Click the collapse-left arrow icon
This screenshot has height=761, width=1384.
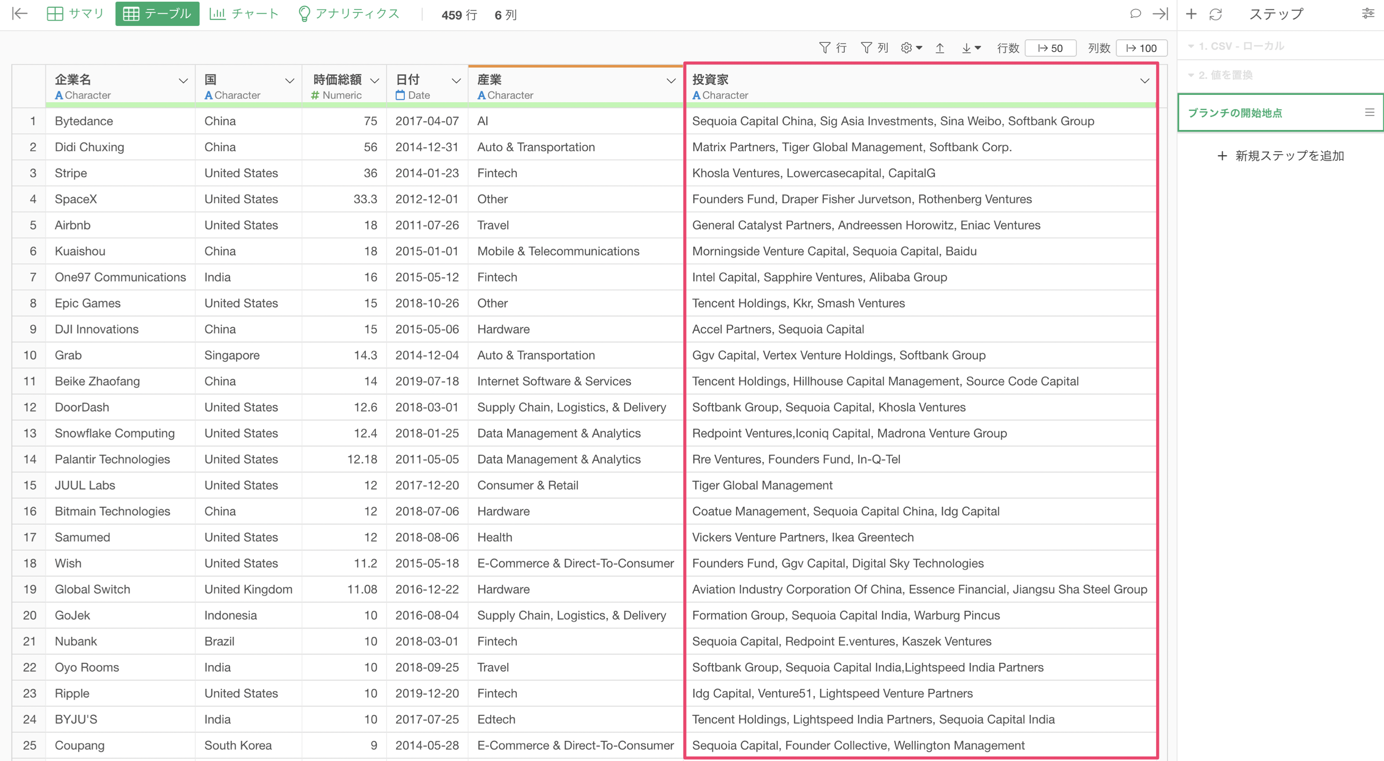coord(20,13)
